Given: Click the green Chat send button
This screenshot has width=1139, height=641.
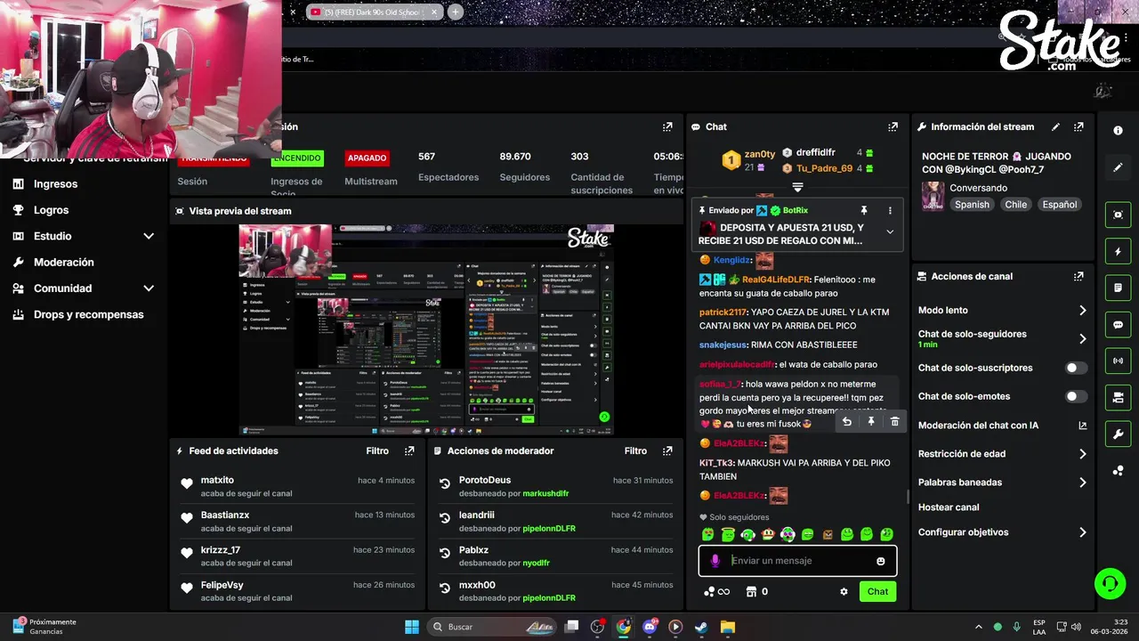Looking at the screenshot, I should pyautogui.click(x=877, y=592).
